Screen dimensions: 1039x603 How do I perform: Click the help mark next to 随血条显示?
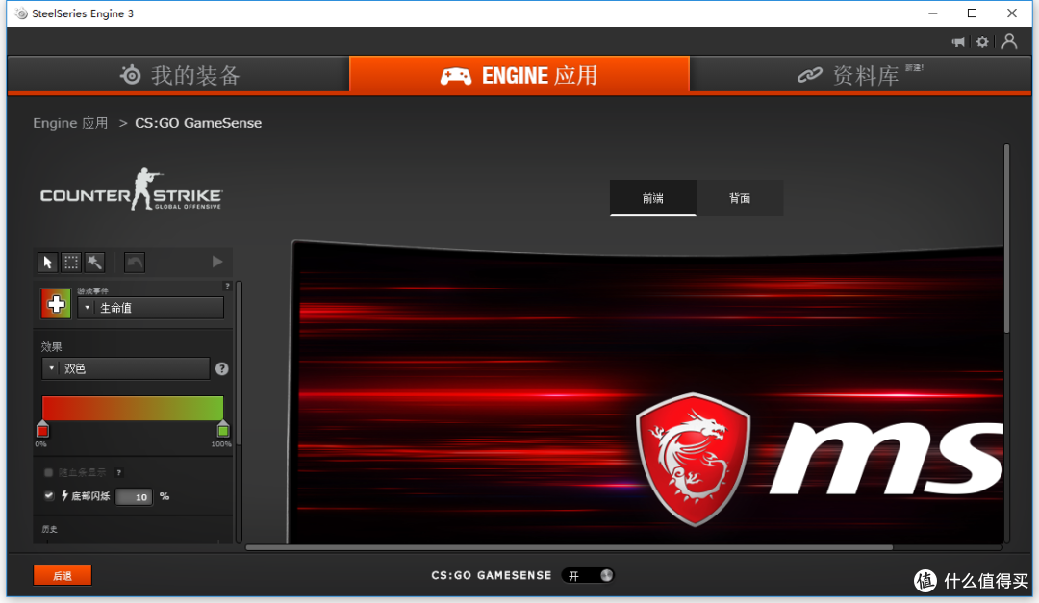tap(118, 472)
